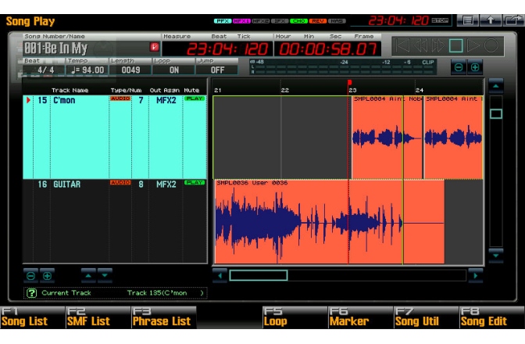This screenshot has height=344, width=525.
Task: Click the AUDIO badge on the C'mon track
Action: [120, 99]
